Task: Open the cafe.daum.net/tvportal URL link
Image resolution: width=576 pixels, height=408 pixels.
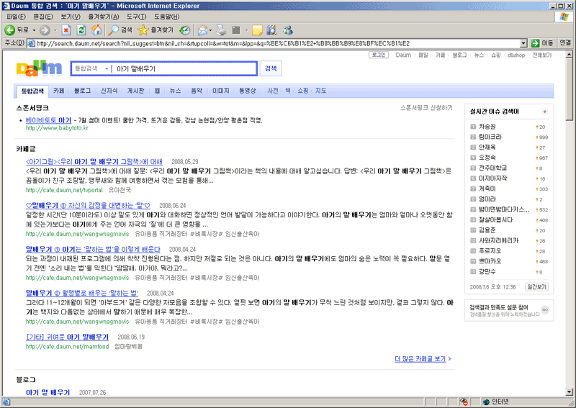Action: click(64, 190)
